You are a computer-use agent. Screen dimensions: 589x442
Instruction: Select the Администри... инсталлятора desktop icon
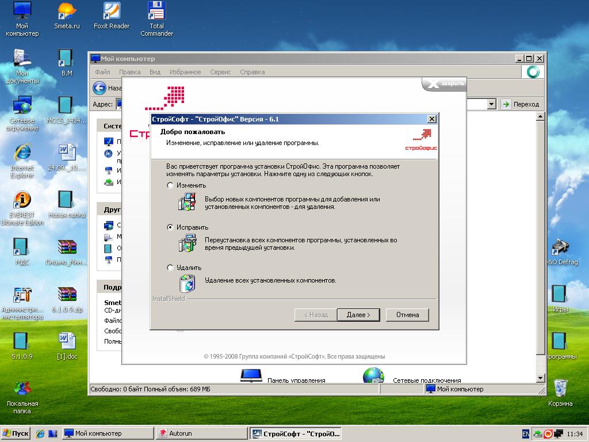22,303
